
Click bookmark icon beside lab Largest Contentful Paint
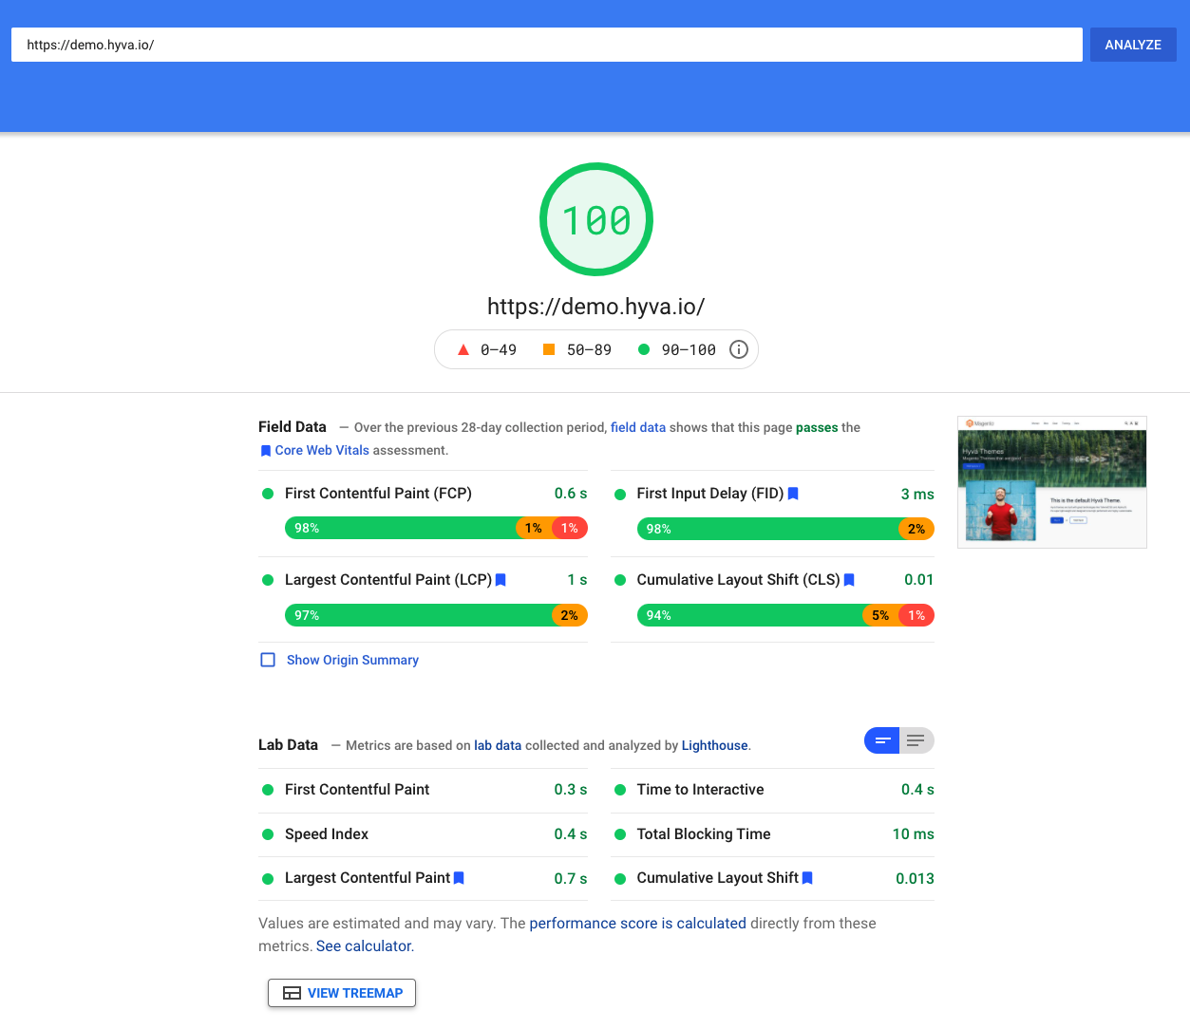pos(459,878)
